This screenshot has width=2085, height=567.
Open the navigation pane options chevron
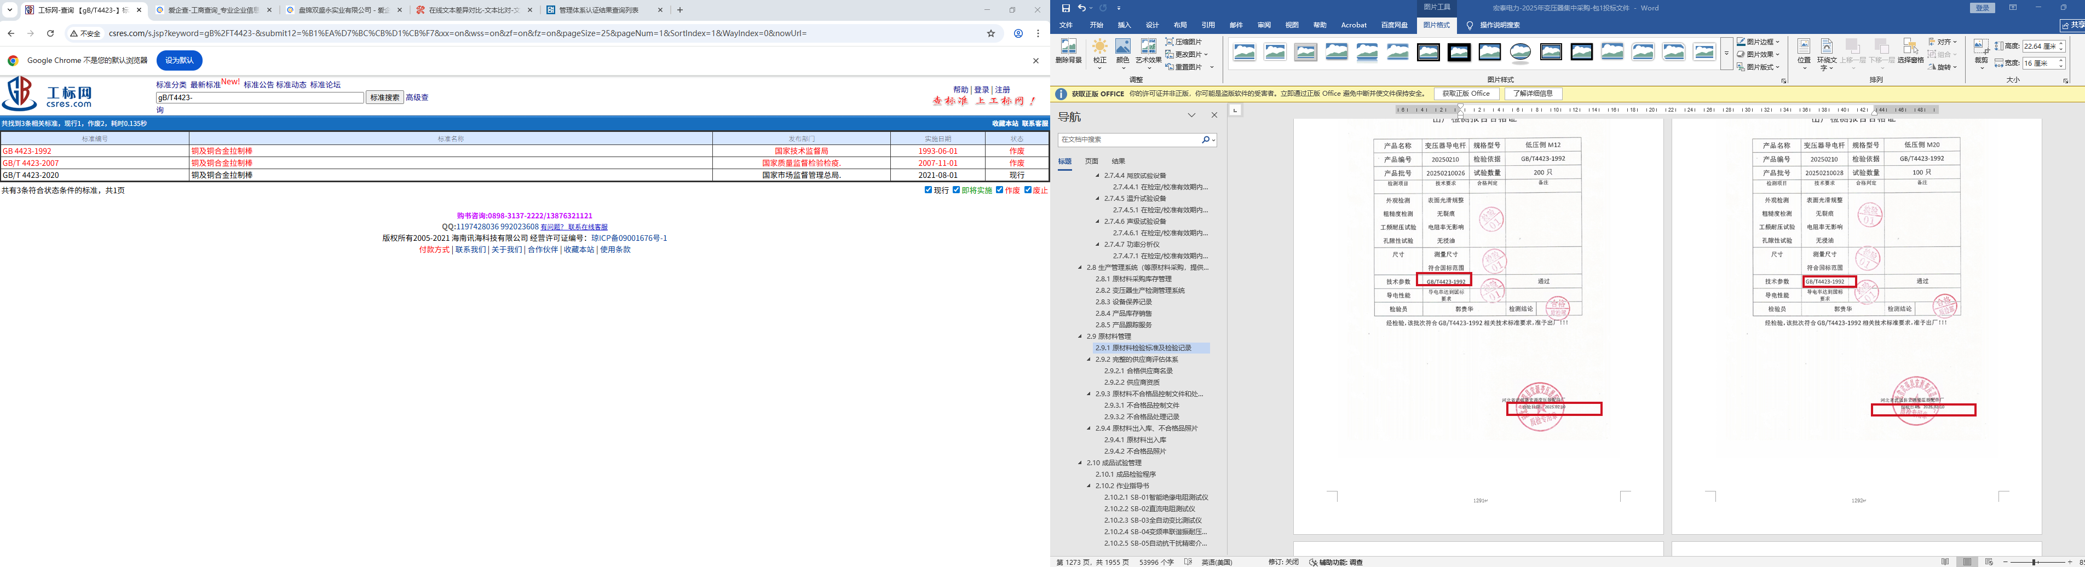[x=1191, y=115]
